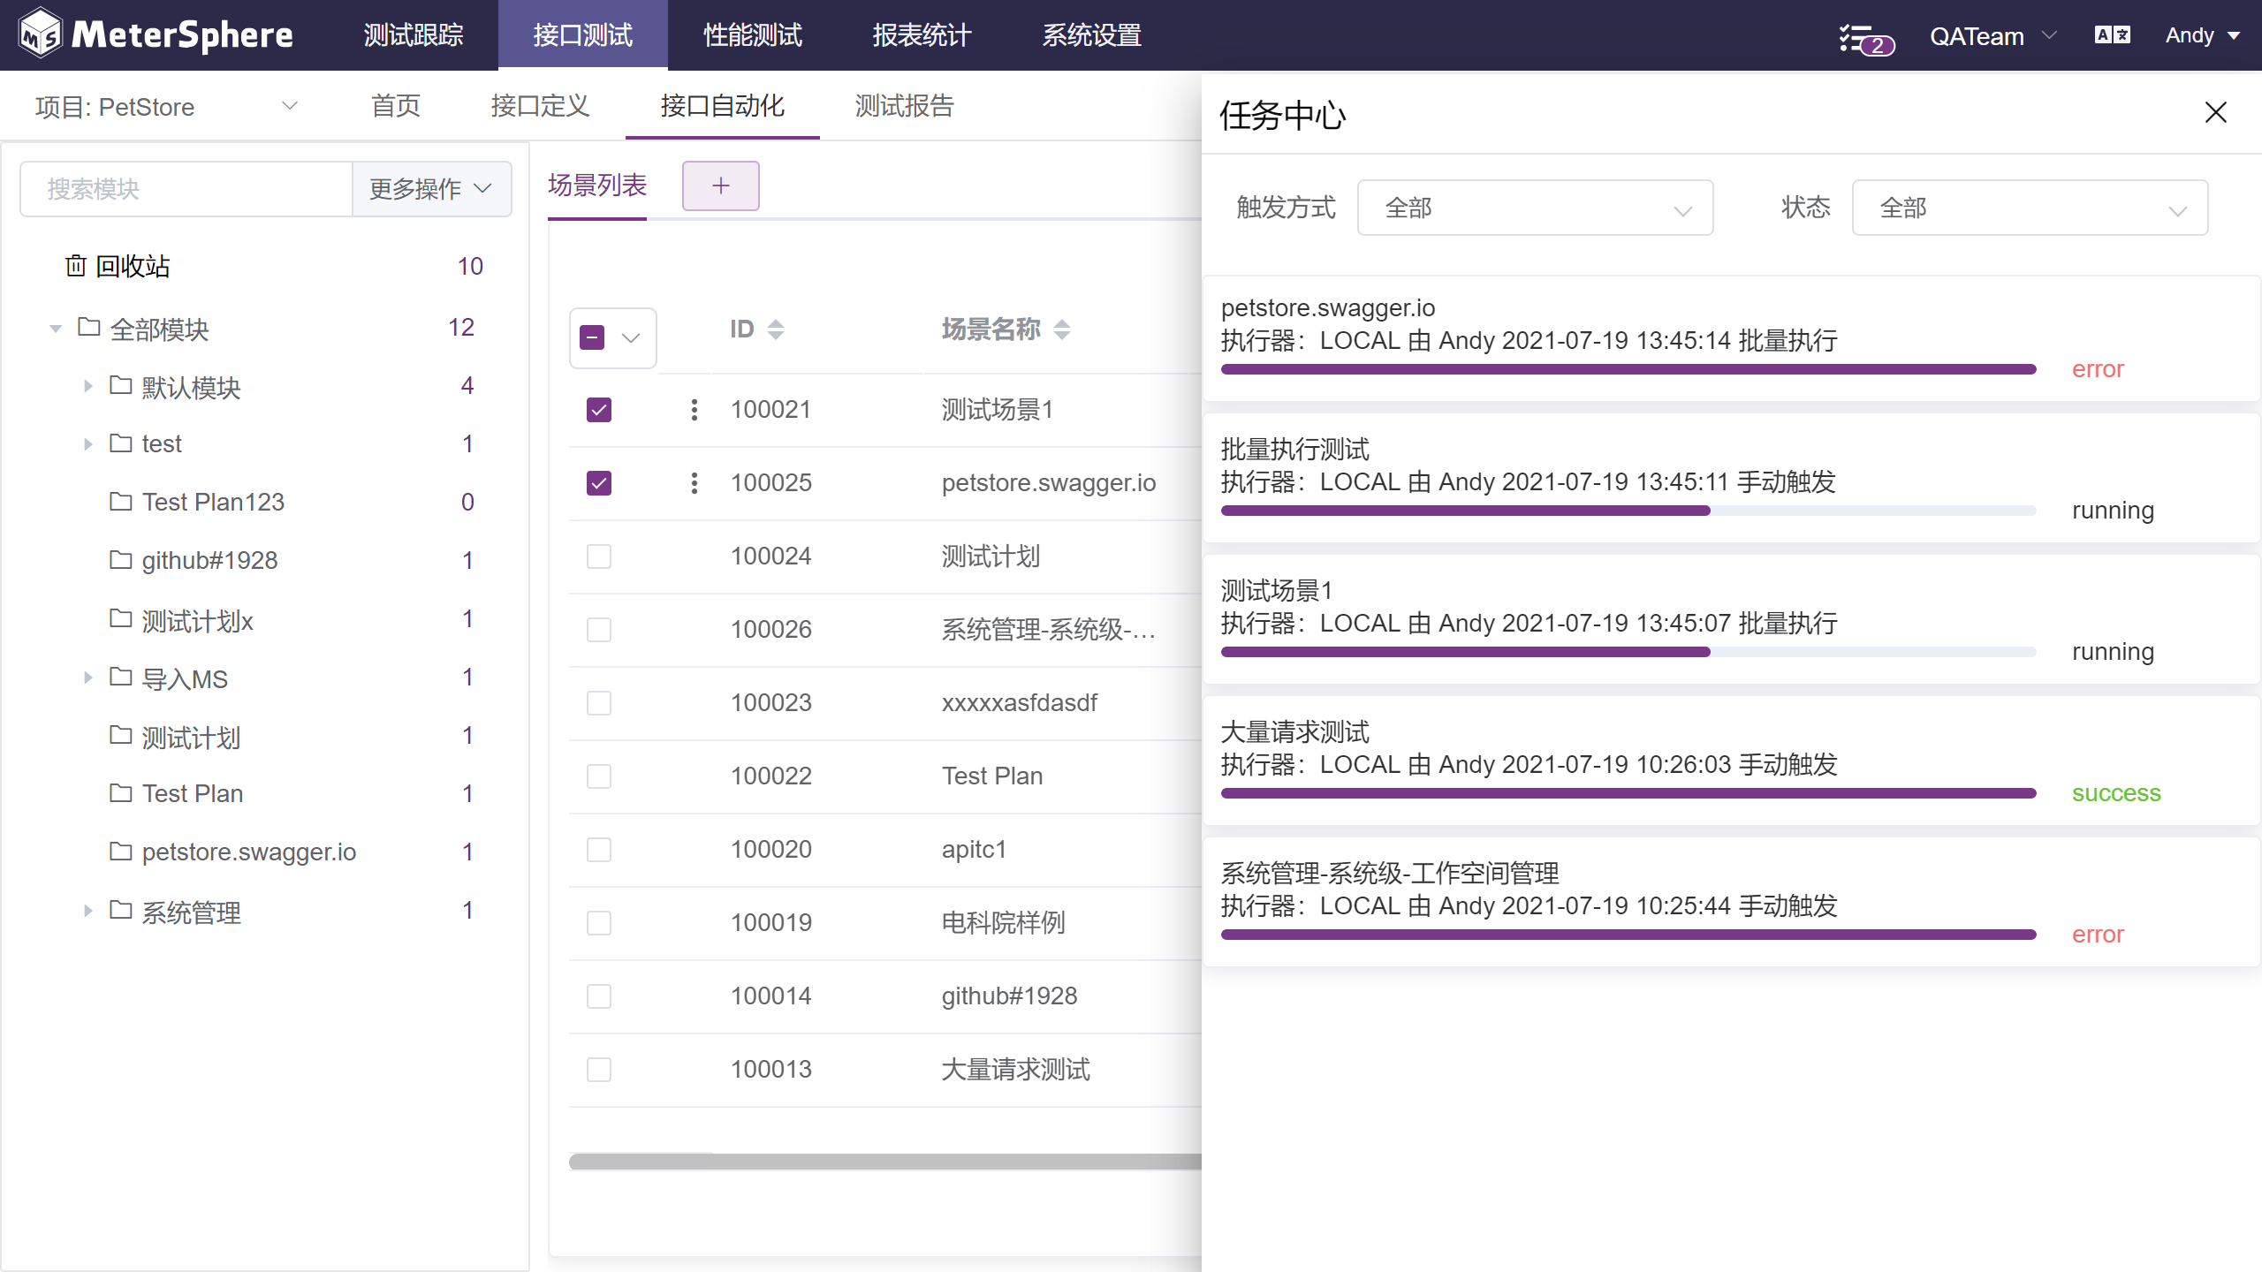This screenshot has width=2262, height=1272.
Task: Switch to the 接口定义 tab
Action: pyautogui.click(x=540, y=106)
